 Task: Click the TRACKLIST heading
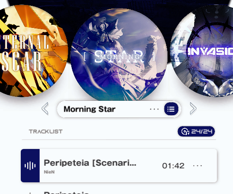pos(46,131)
